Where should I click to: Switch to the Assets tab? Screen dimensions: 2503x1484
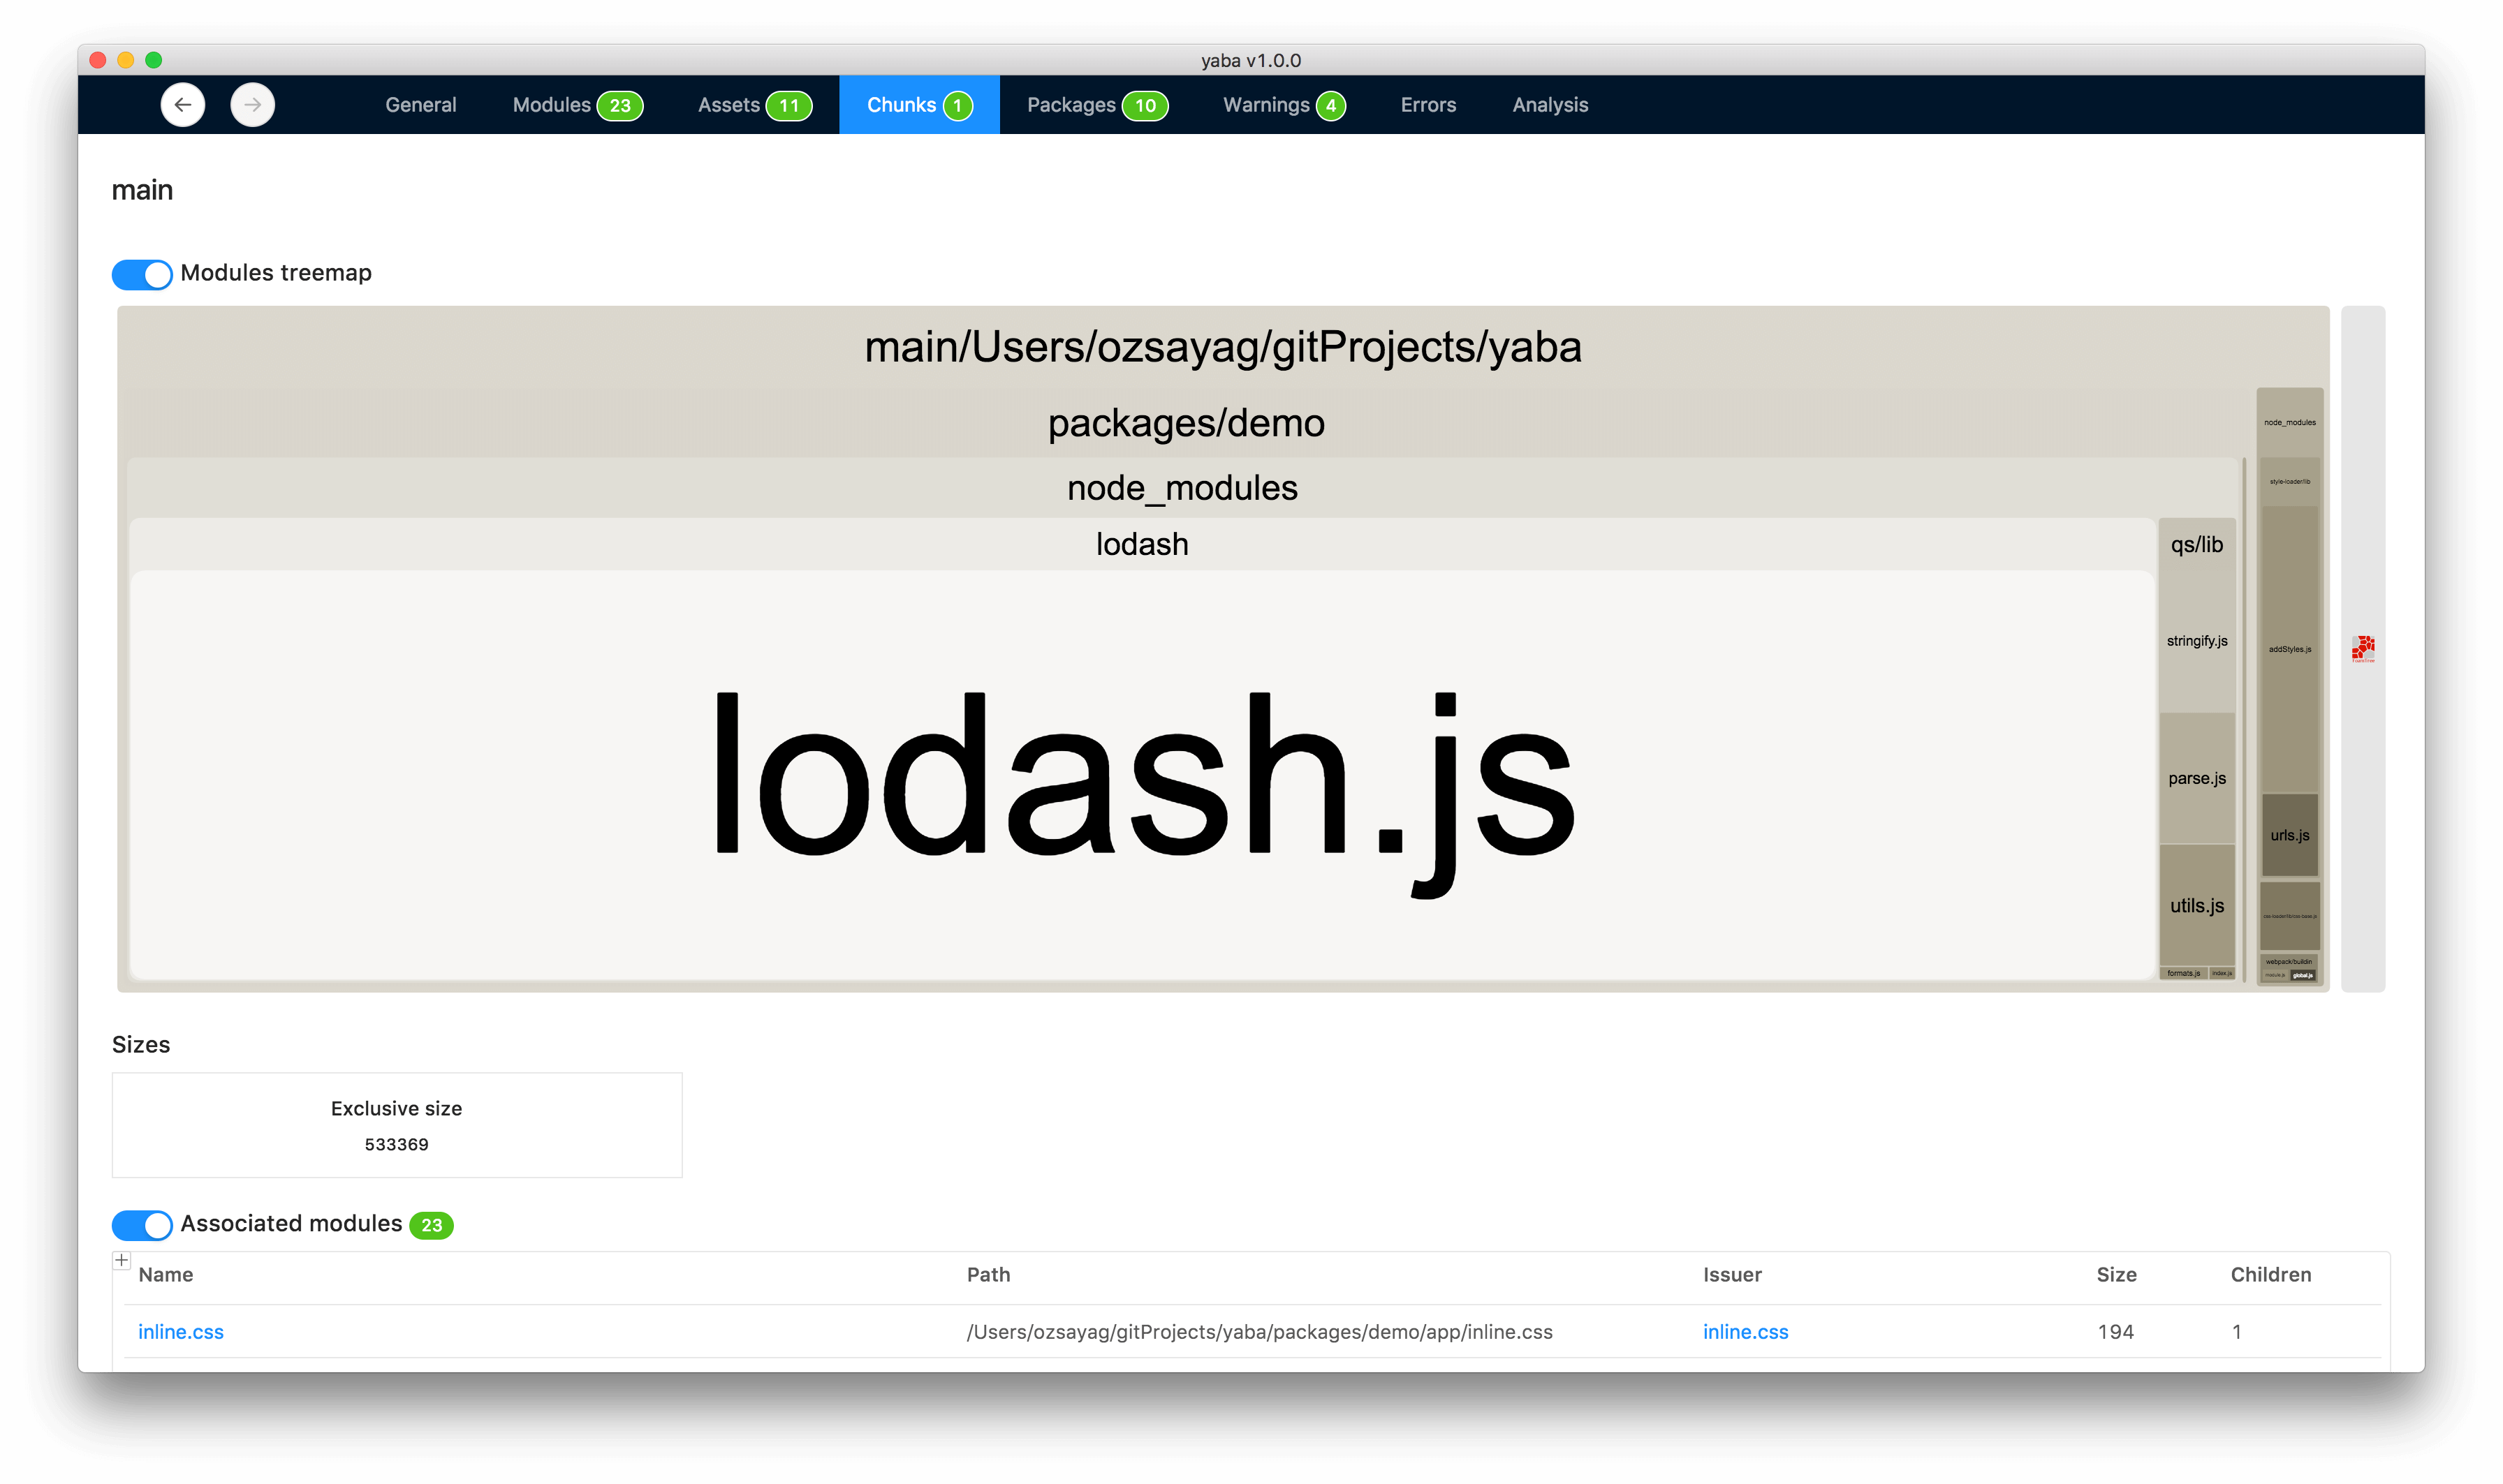[x=754, y=105]
